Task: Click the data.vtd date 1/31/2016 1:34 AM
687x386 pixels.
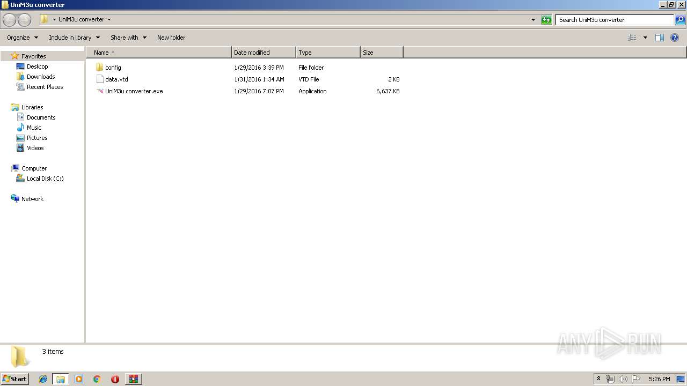Action: (x=259, y=79)
